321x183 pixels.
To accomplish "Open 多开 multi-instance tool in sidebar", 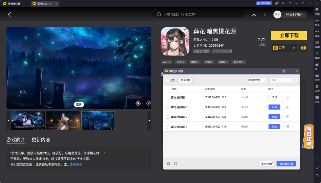I will click(x=317, y=66).
